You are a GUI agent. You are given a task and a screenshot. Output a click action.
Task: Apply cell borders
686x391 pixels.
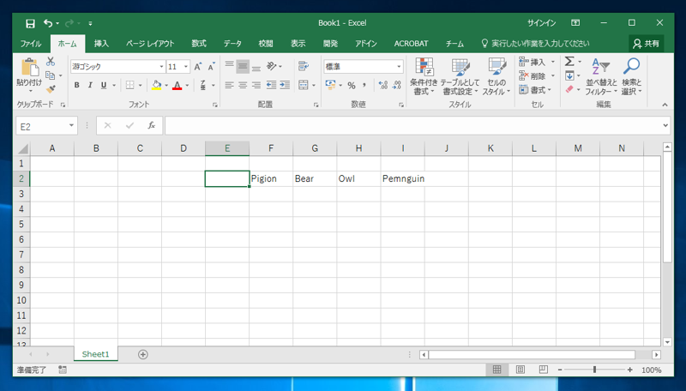(x=130, y=85)
